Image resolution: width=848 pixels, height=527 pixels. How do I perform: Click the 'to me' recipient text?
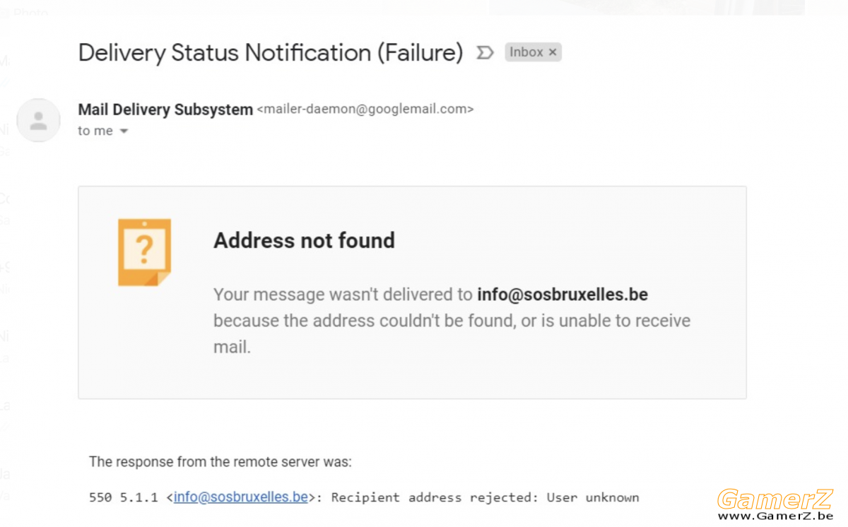(95, 131)
